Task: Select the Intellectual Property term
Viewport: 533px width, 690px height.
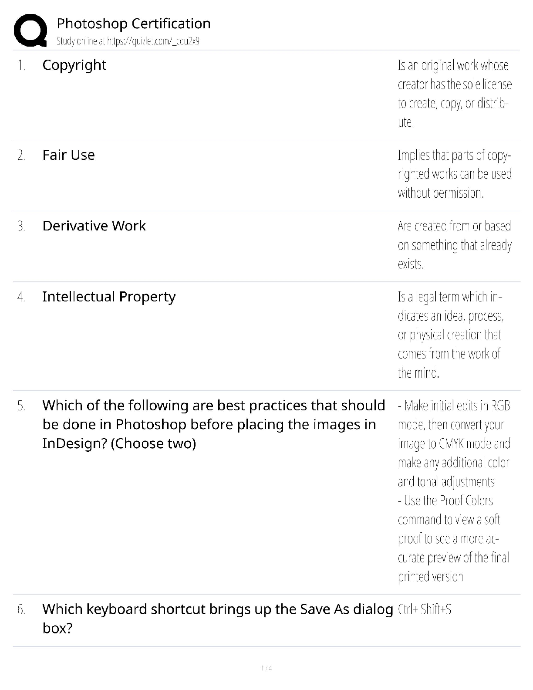Action: (x=109, y=297)
